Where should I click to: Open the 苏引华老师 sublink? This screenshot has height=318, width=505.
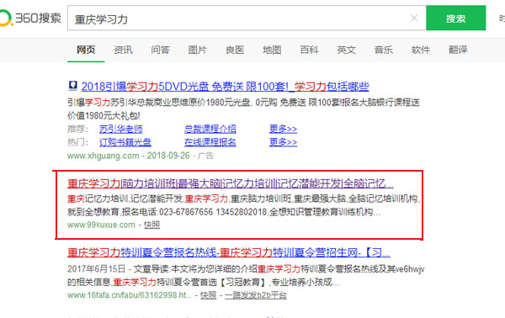point(120,129)
